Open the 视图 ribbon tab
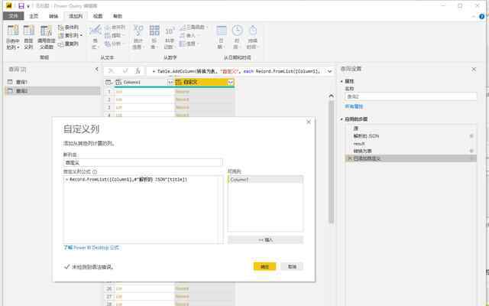 click(97, 15)
